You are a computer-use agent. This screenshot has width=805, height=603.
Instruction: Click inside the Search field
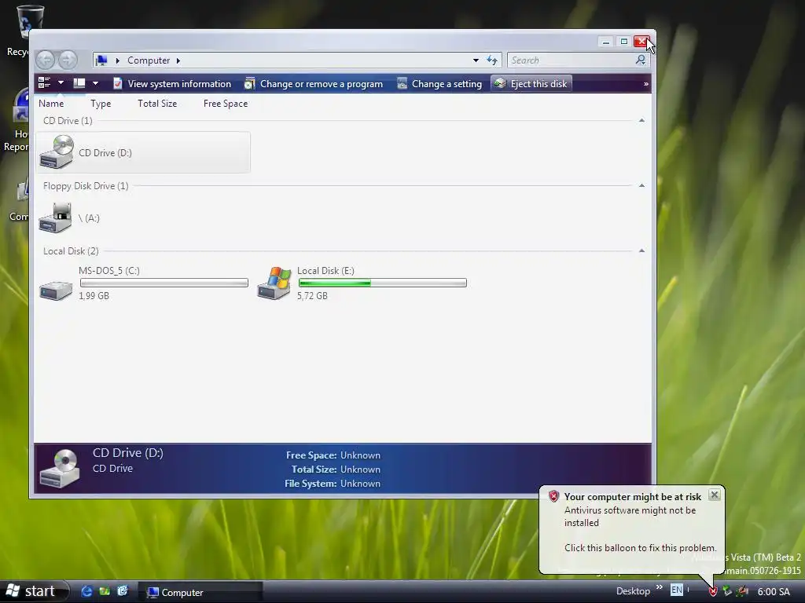click(571, 60)
